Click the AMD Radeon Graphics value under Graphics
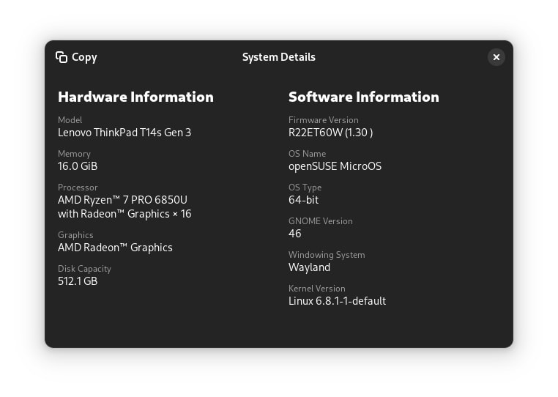 click(115, 248)
